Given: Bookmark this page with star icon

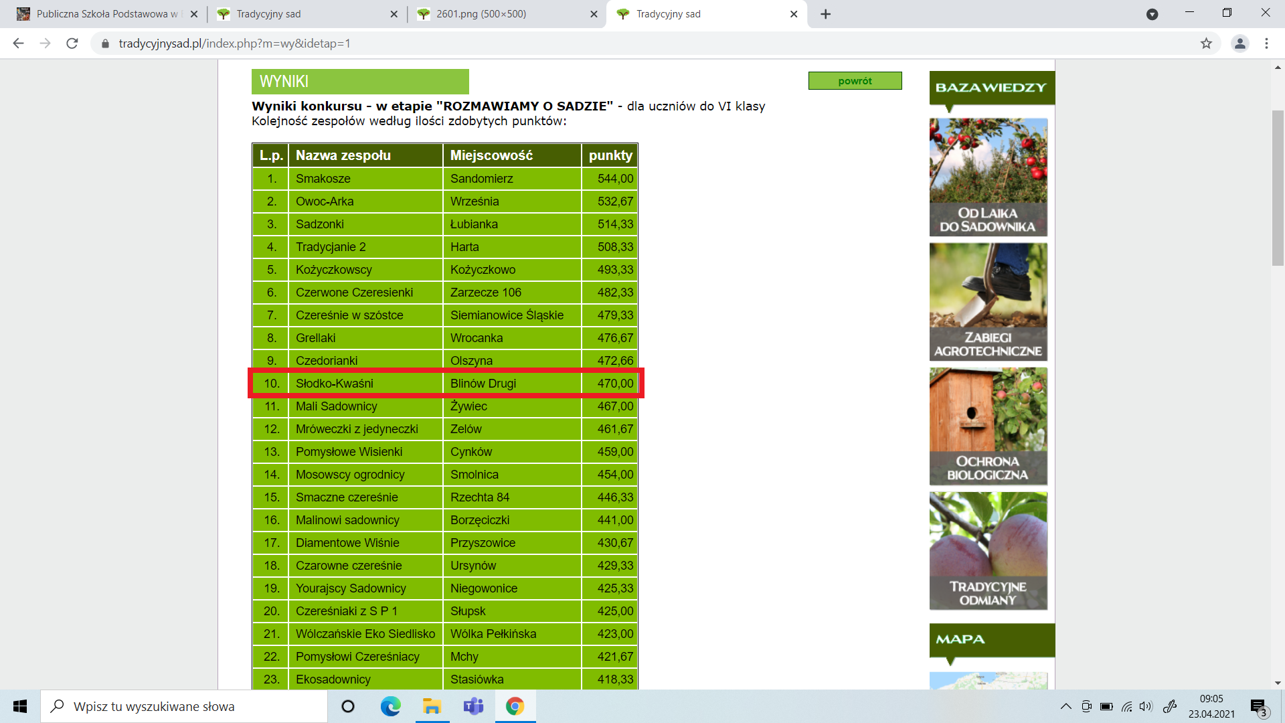Looking at the screenshot, I should point(1206,44).
